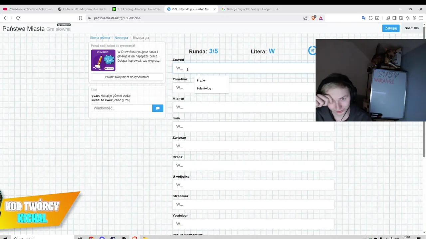The image size is (426, 239).
Task: Reload the page with the refresh icon
Action: pos(18,18)
